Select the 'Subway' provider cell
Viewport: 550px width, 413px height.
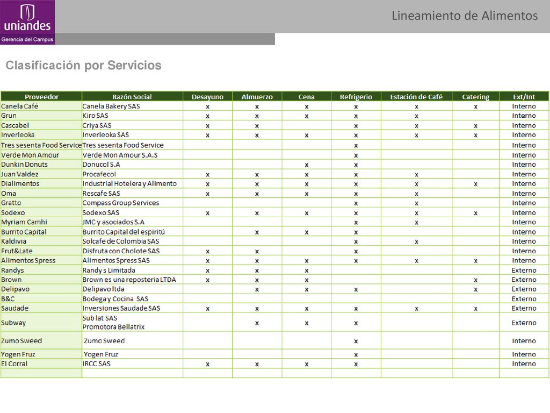pos(41,323)
